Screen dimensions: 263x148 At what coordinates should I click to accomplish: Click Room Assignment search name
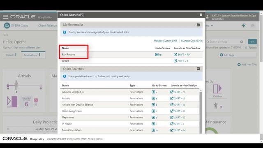pyautogui.click(x=72, y=111)
